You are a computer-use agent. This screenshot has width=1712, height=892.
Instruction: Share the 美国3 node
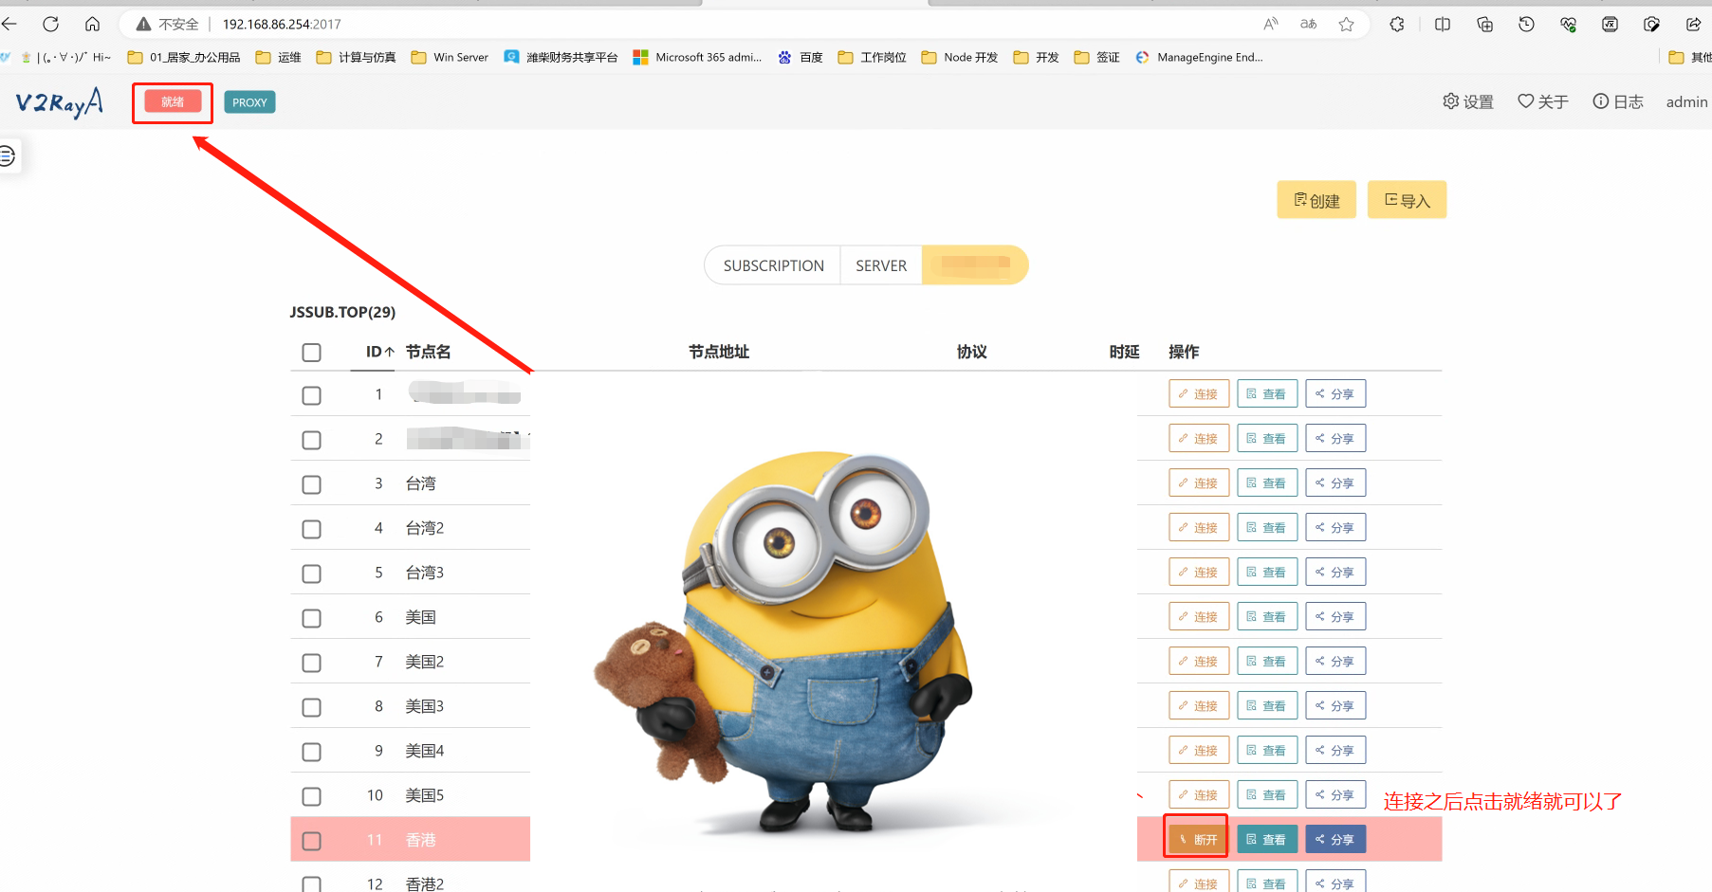coord(1335,705)
